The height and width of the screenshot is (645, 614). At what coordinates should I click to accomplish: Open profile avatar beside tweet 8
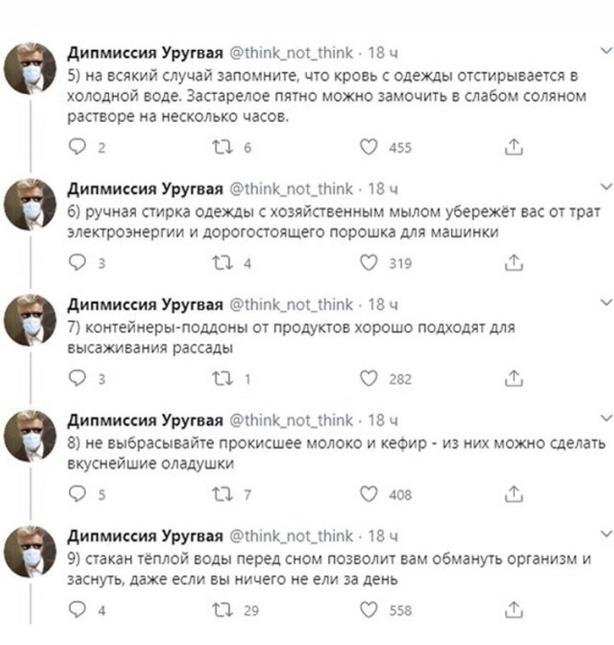pos(30,436)
